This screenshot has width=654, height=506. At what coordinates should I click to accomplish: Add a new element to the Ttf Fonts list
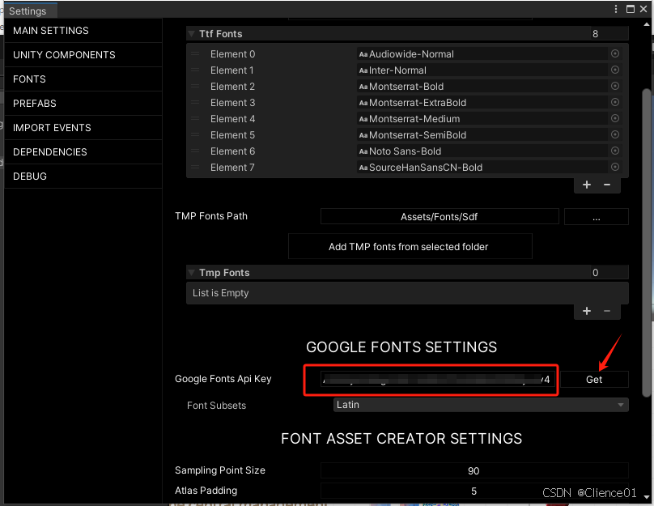(586, 185)
